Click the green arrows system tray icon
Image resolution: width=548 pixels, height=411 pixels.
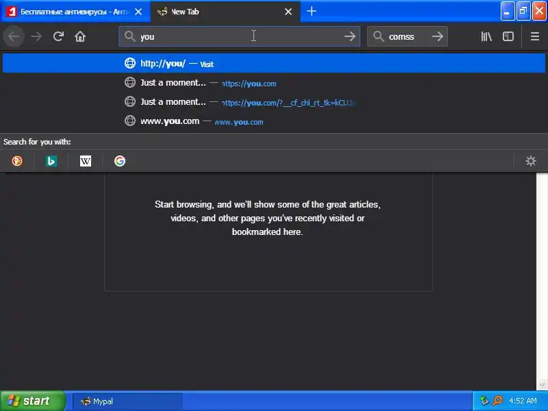click(x=484, y=401)
